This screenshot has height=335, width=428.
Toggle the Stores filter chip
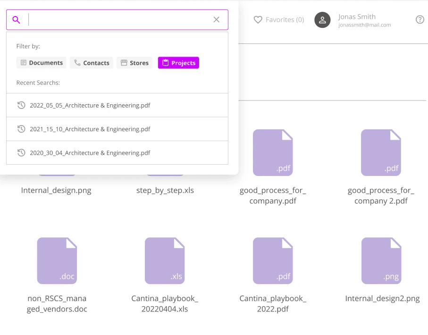tap(134, 63)
